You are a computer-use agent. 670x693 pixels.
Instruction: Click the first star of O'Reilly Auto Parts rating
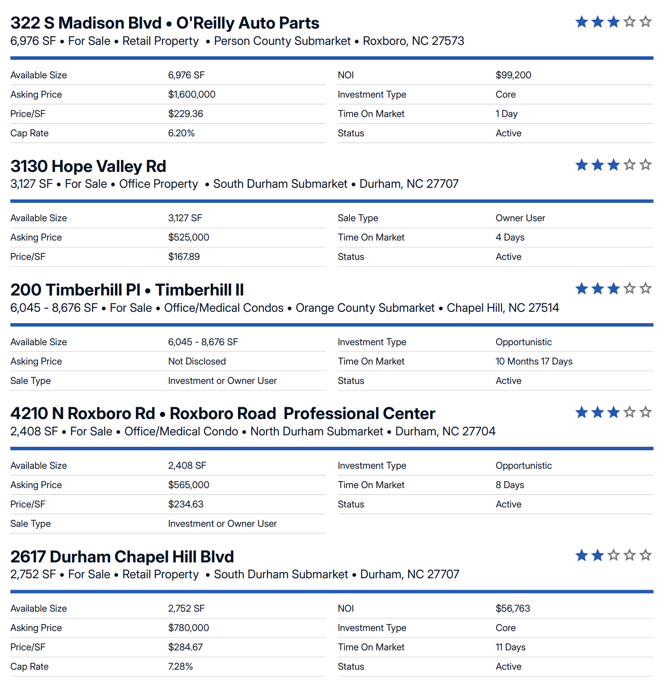coord(582,22)
